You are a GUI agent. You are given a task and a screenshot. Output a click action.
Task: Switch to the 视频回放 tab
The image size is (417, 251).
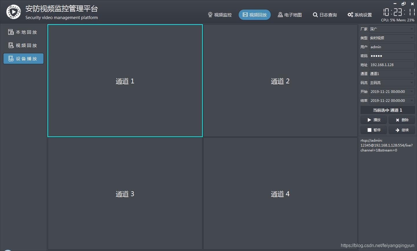(x=255, y=15)
